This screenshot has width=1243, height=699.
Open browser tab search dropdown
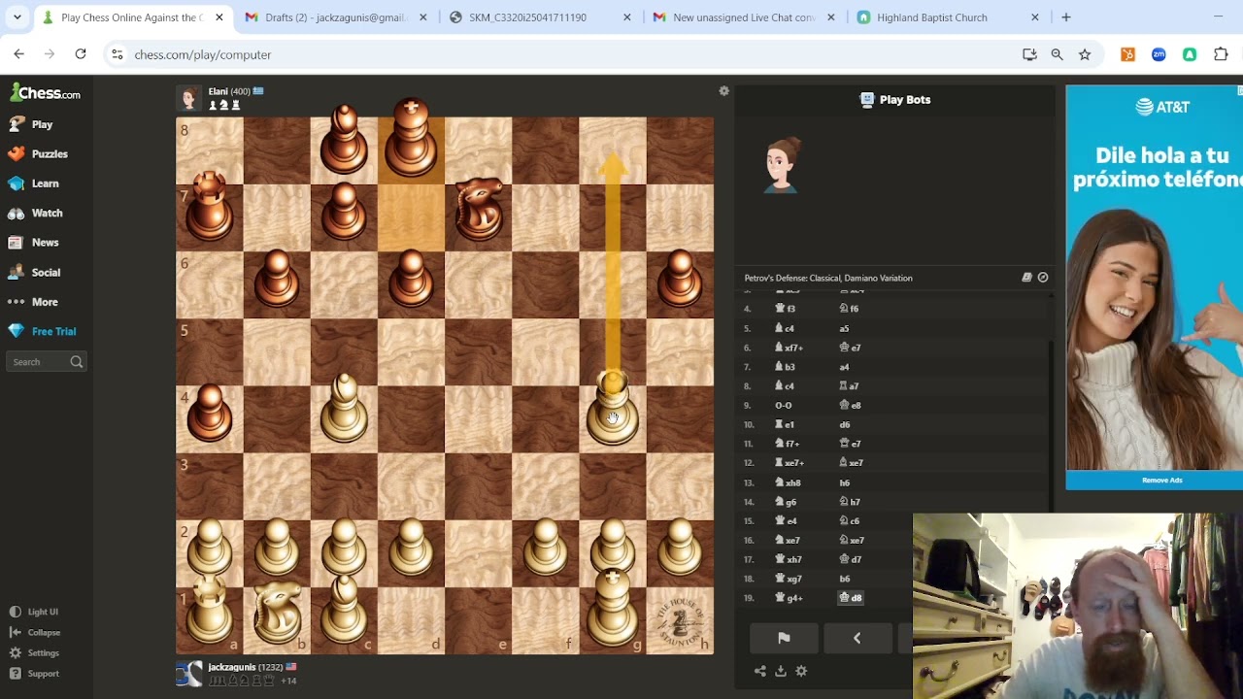pos(17,17)
